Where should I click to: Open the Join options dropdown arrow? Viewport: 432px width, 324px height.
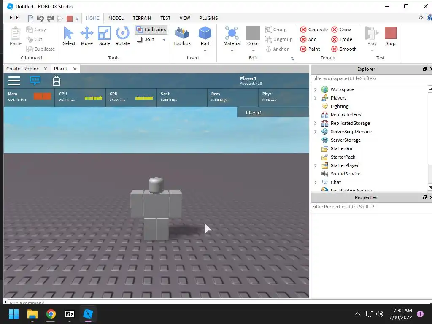click(164, 39)
